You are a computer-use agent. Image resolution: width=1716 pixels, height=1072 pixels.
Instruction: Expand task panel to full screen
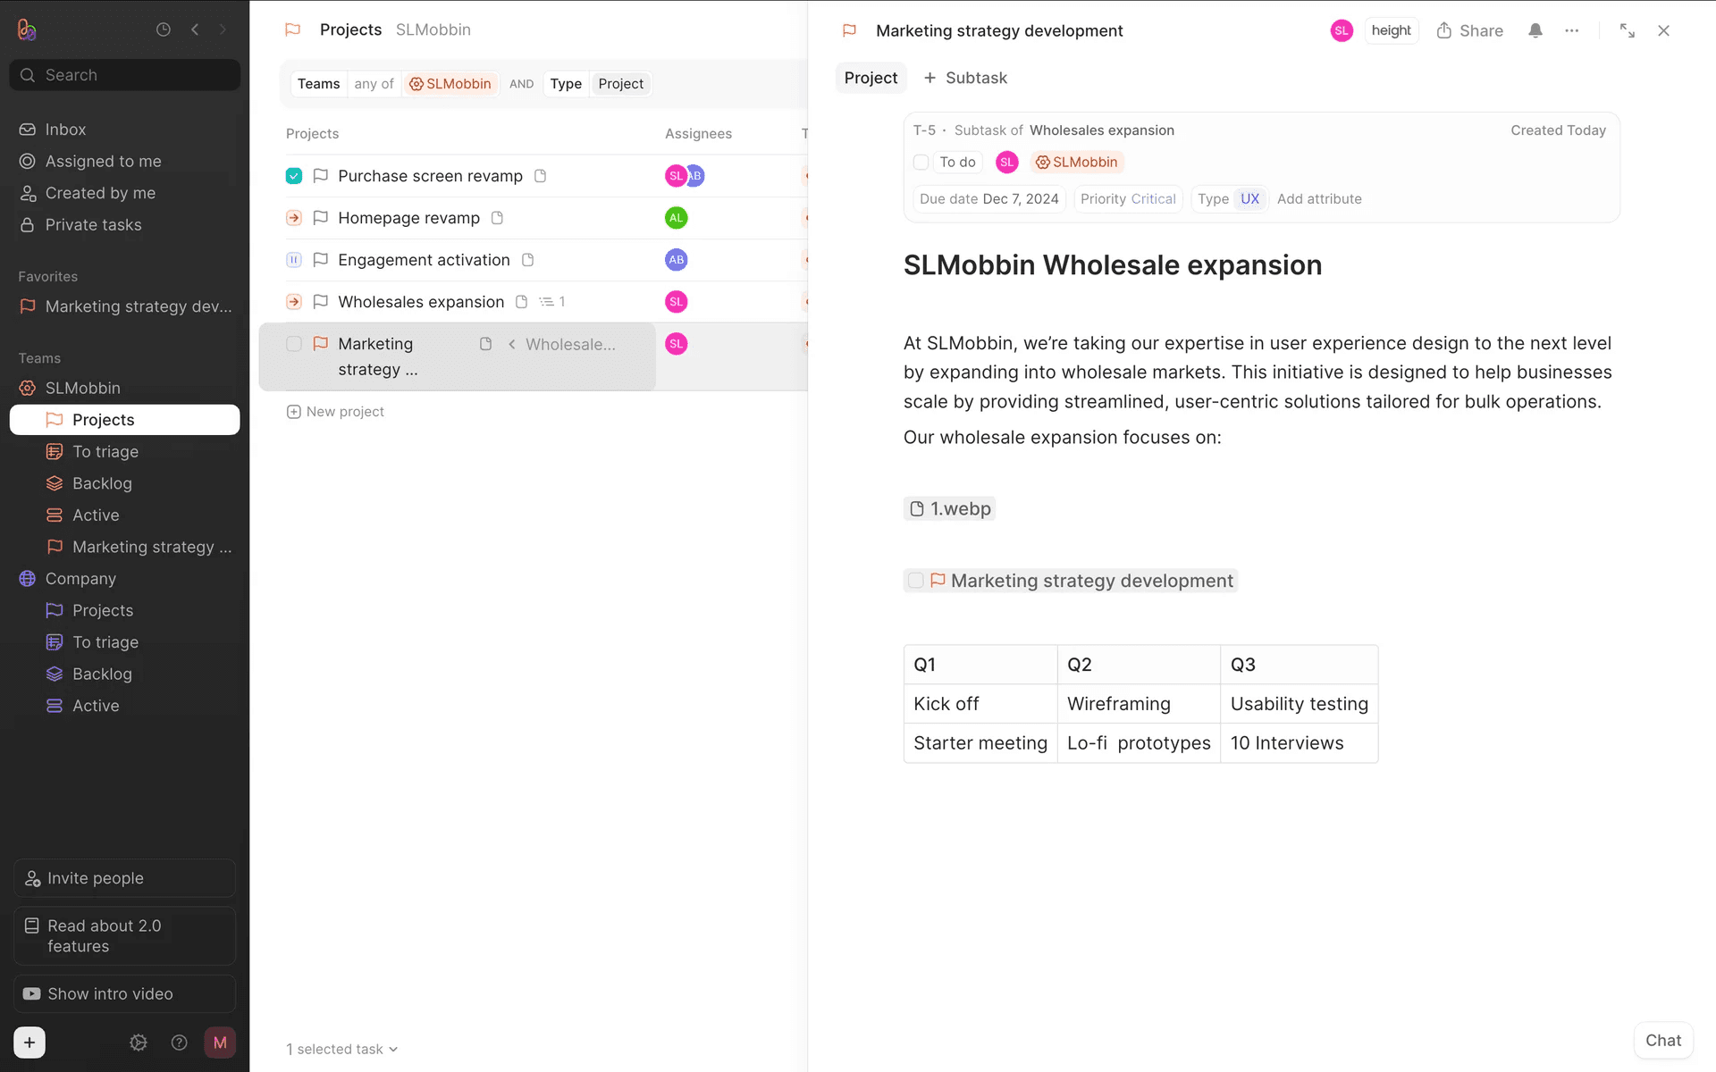[x=1627, y=30]
